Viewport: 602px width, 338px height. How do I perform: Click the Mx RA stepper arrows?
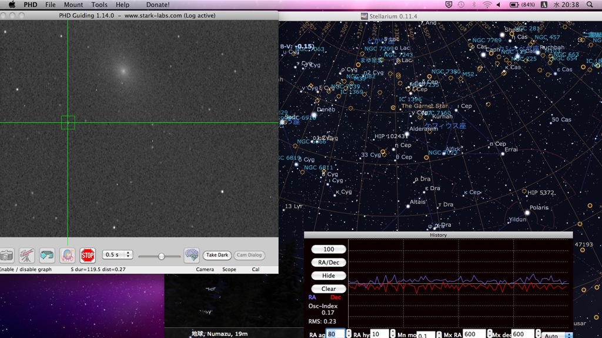point(490,334)
